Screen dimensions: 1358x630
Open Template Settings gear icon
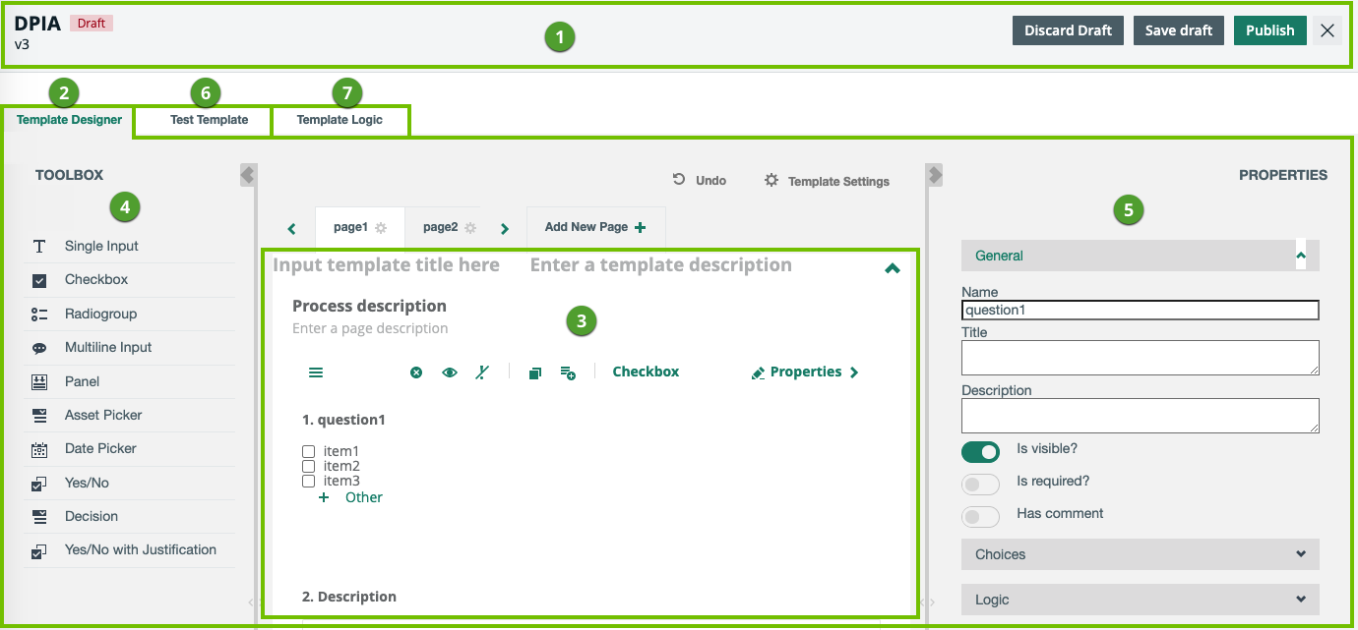click(772, 181)
